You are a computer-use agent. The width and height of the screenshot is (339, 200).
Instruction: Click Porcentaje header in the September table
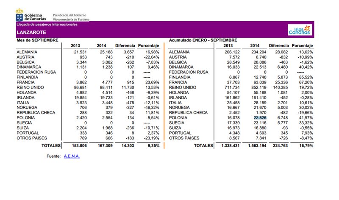[x=148, y=45]
